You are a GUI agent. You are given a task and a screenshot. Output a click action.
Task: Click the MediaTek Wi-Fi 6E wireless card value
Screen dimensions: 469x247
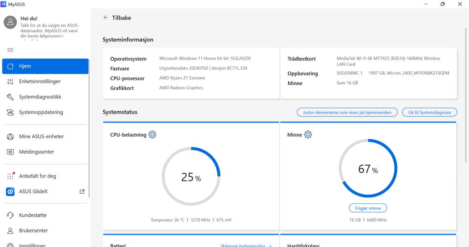388,61
